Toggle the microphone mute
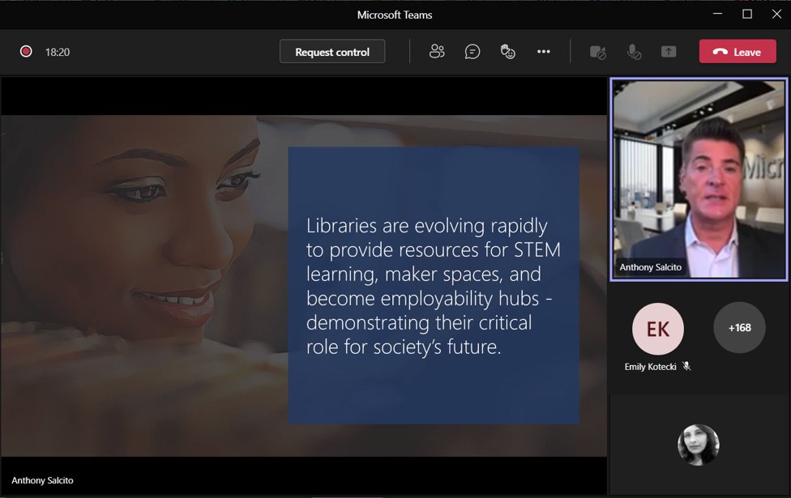This screenshot has width=791, height=498. tap(634, 52)
